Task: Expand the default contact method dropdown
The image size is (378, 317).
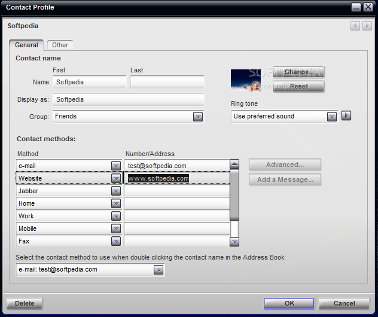Action: coord(158,270)
